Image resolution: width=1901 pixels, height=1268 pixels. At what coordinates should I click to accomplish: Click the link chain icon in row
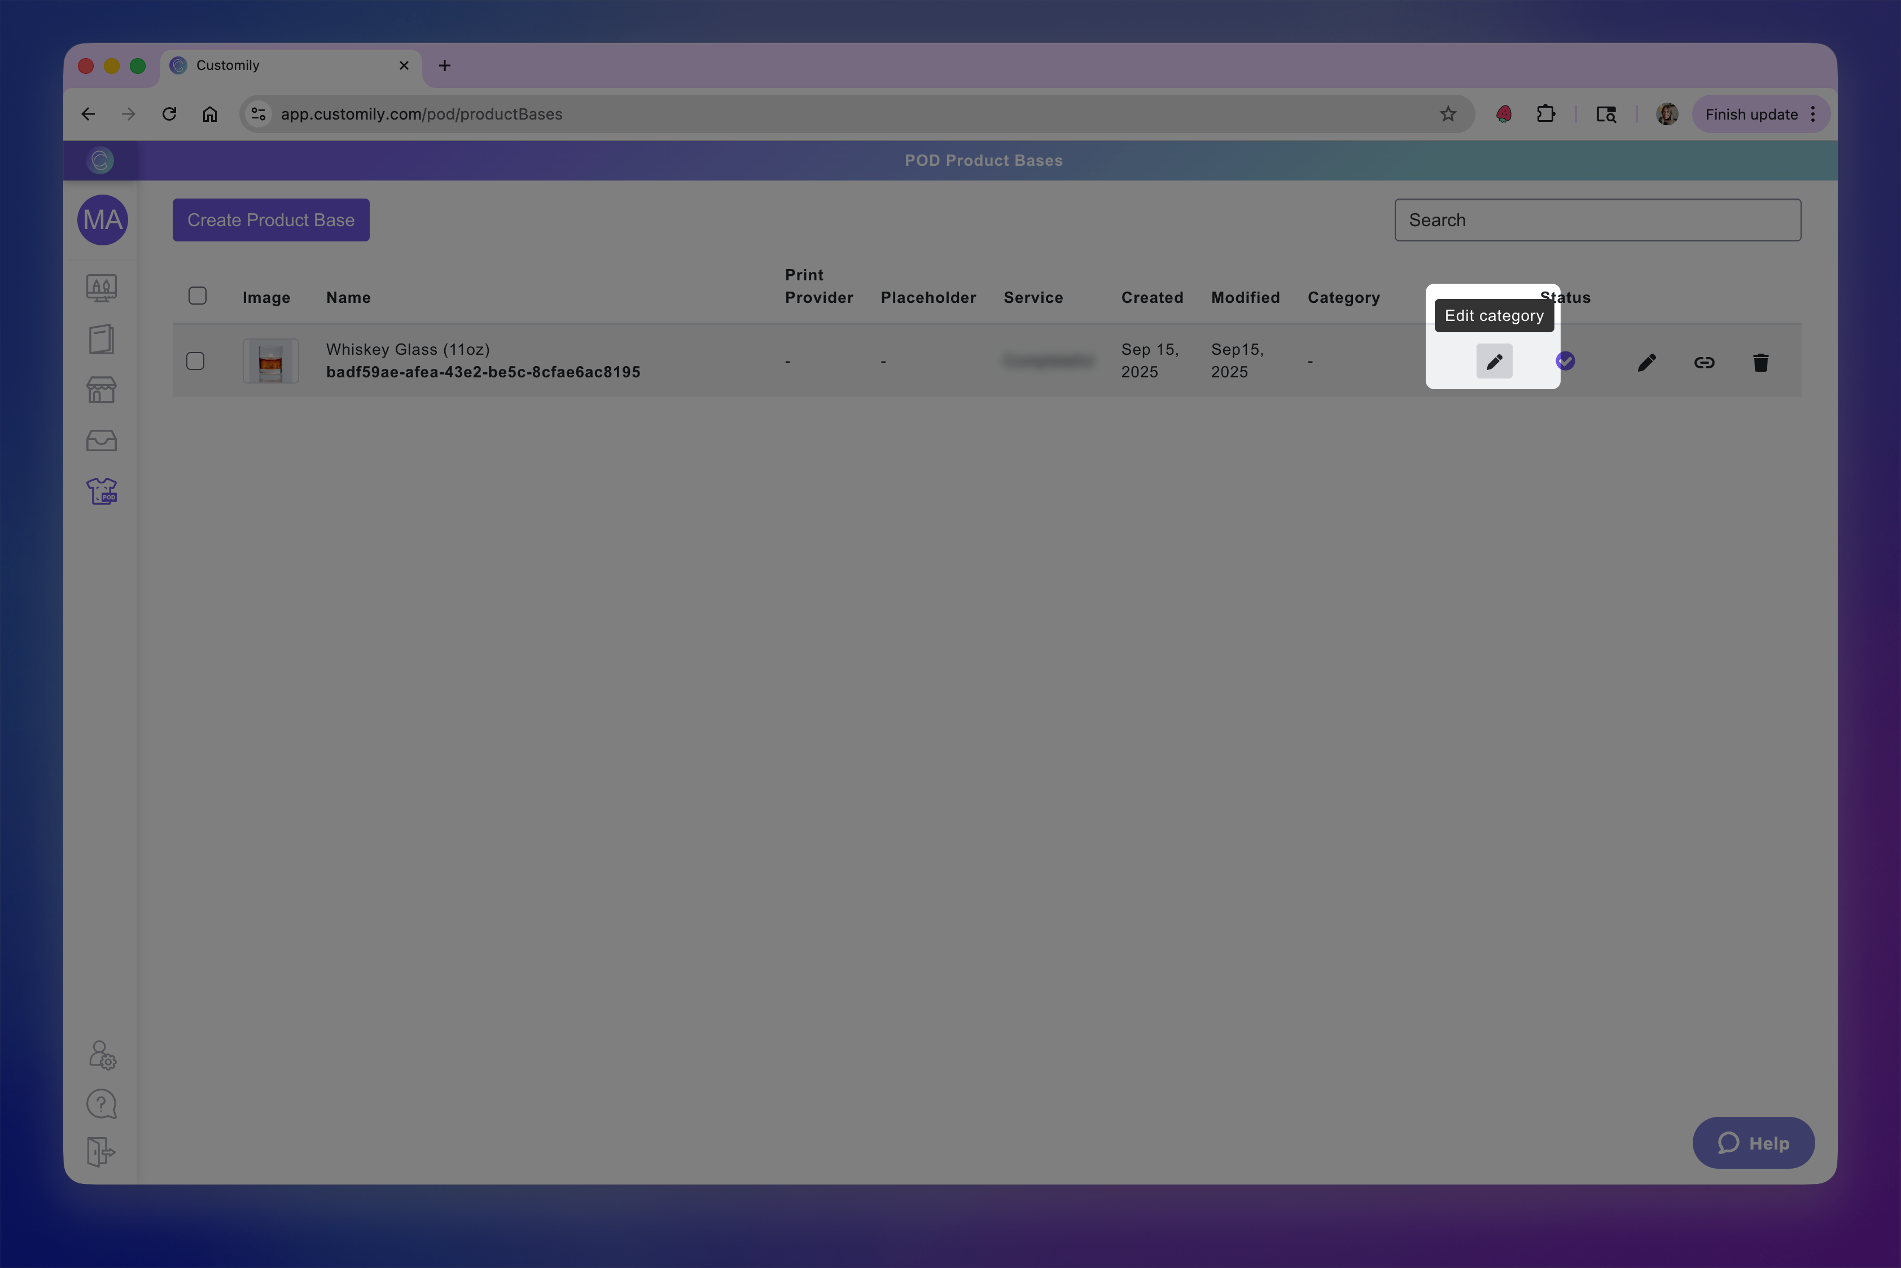point(1703,362)
